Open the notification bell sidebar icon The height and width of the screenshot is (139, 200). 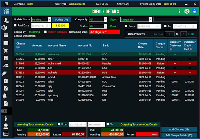[5, 96]
